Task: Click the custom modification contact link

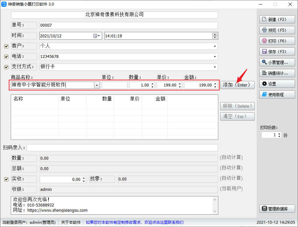Action: click(134, 222)
